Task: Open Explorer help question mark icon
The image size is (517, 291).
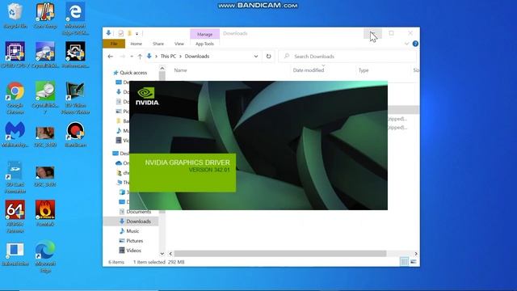Action: click(415, 44)
